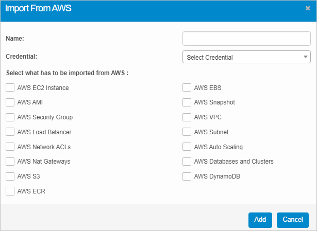The image size is (317, 231).
Task: Toggle the AWS Network ACLs checkbox
Action: (10, 147)
